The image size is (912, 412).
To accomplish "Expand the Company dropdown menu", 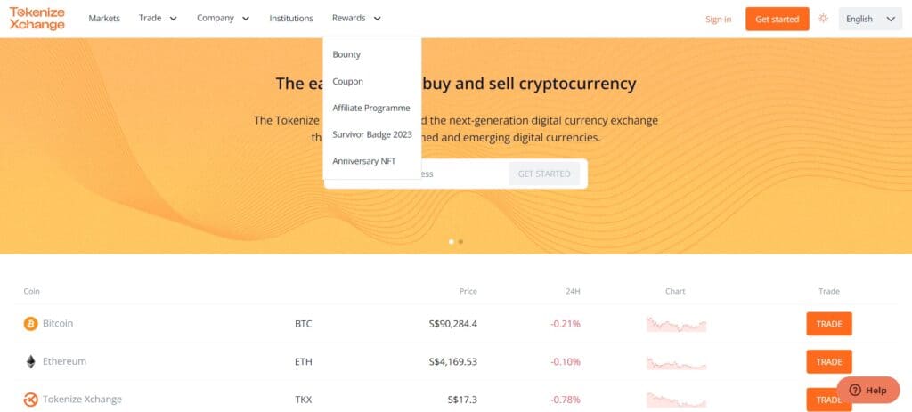I will click(x=223, y=18).
